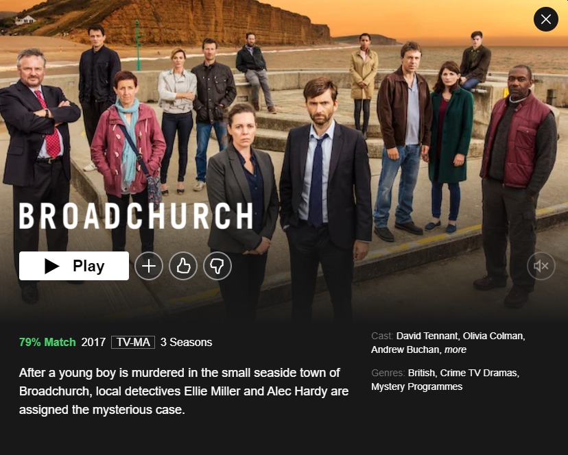Click the 2017 release year
568x455 pixels.
[x=93, y=342]
